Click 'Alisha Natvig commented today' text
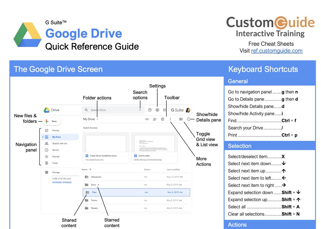This screenshot has width=321, height=229. point(148,160)
